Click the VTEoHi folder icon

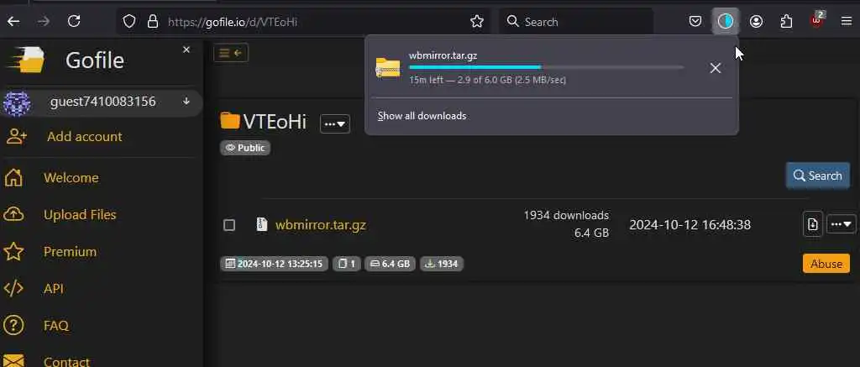click(x=230, y=121)
